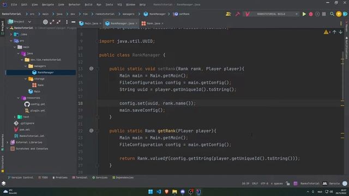Hide the Project panel with minus icon
The height and width of the screenshot is (196, 349).
pos(73,22)
